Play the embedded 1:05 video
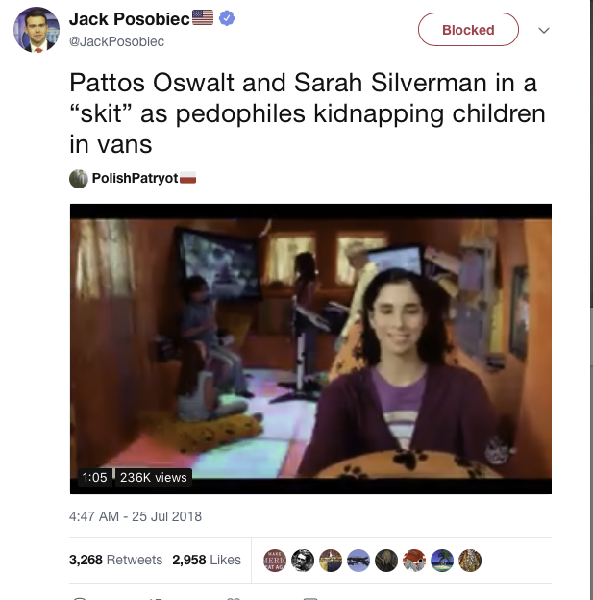Viewport: 593px width, 600px height. [310, 349]
